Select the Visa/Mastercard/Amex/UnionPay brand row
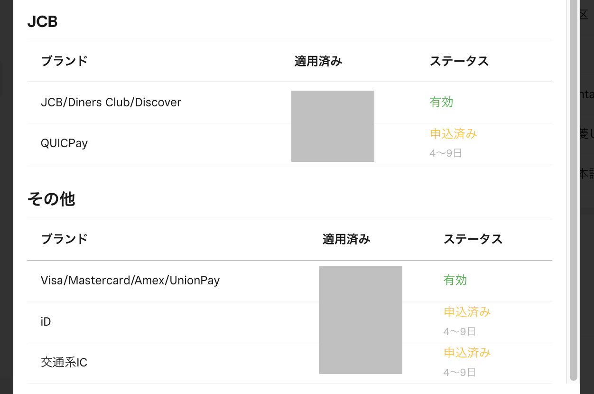This screenshot has width=594, height=394. click(x=130, y=281)
